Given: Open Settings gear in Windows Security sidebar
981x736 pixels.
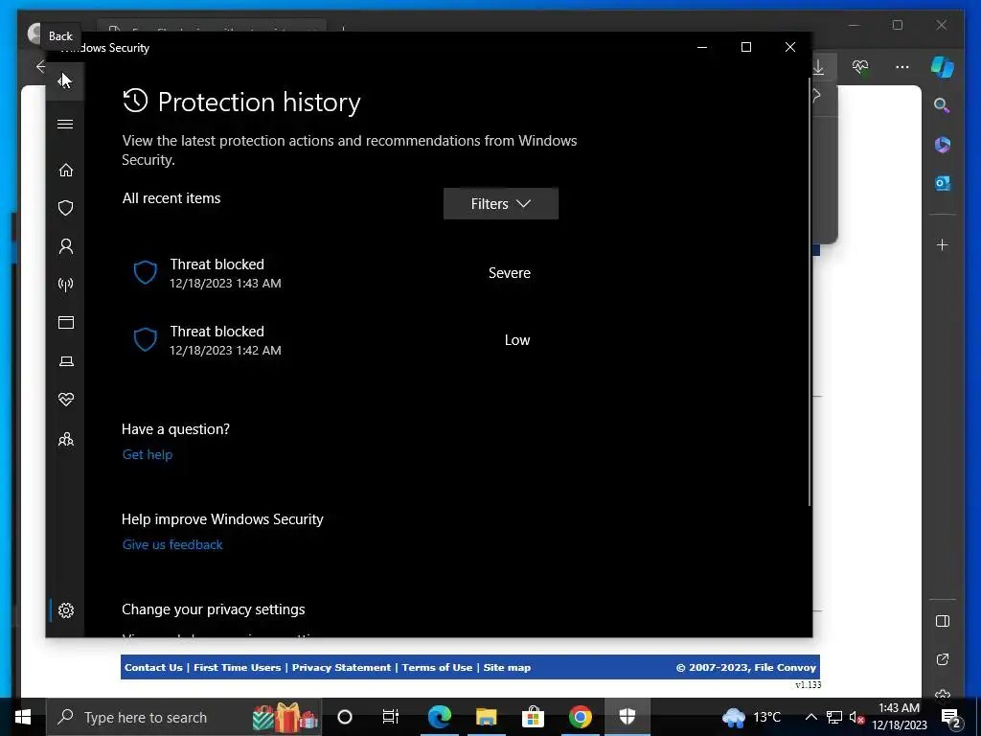Looking at the screenshot, I should [x=66, y=610].
